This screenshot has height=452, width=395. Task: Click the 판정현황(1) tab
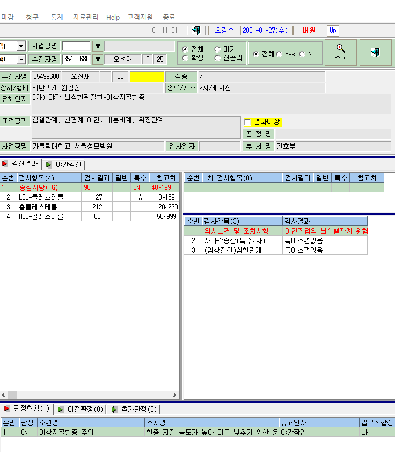[27, 408]
